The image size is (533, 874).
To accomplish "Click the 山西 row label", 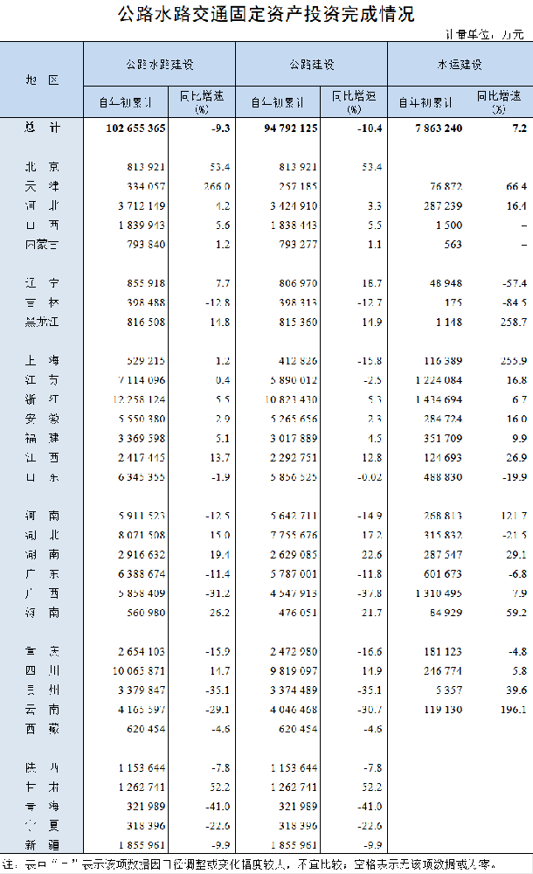I will tap(42, 225).
